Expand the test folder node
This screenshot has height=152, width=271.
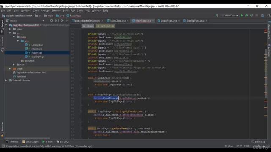pos(14,65)
